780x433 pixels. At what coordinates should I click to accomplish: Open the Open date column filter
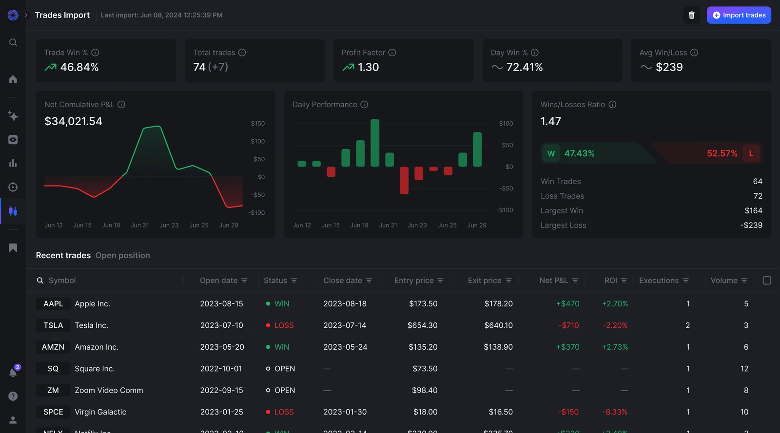244,281
